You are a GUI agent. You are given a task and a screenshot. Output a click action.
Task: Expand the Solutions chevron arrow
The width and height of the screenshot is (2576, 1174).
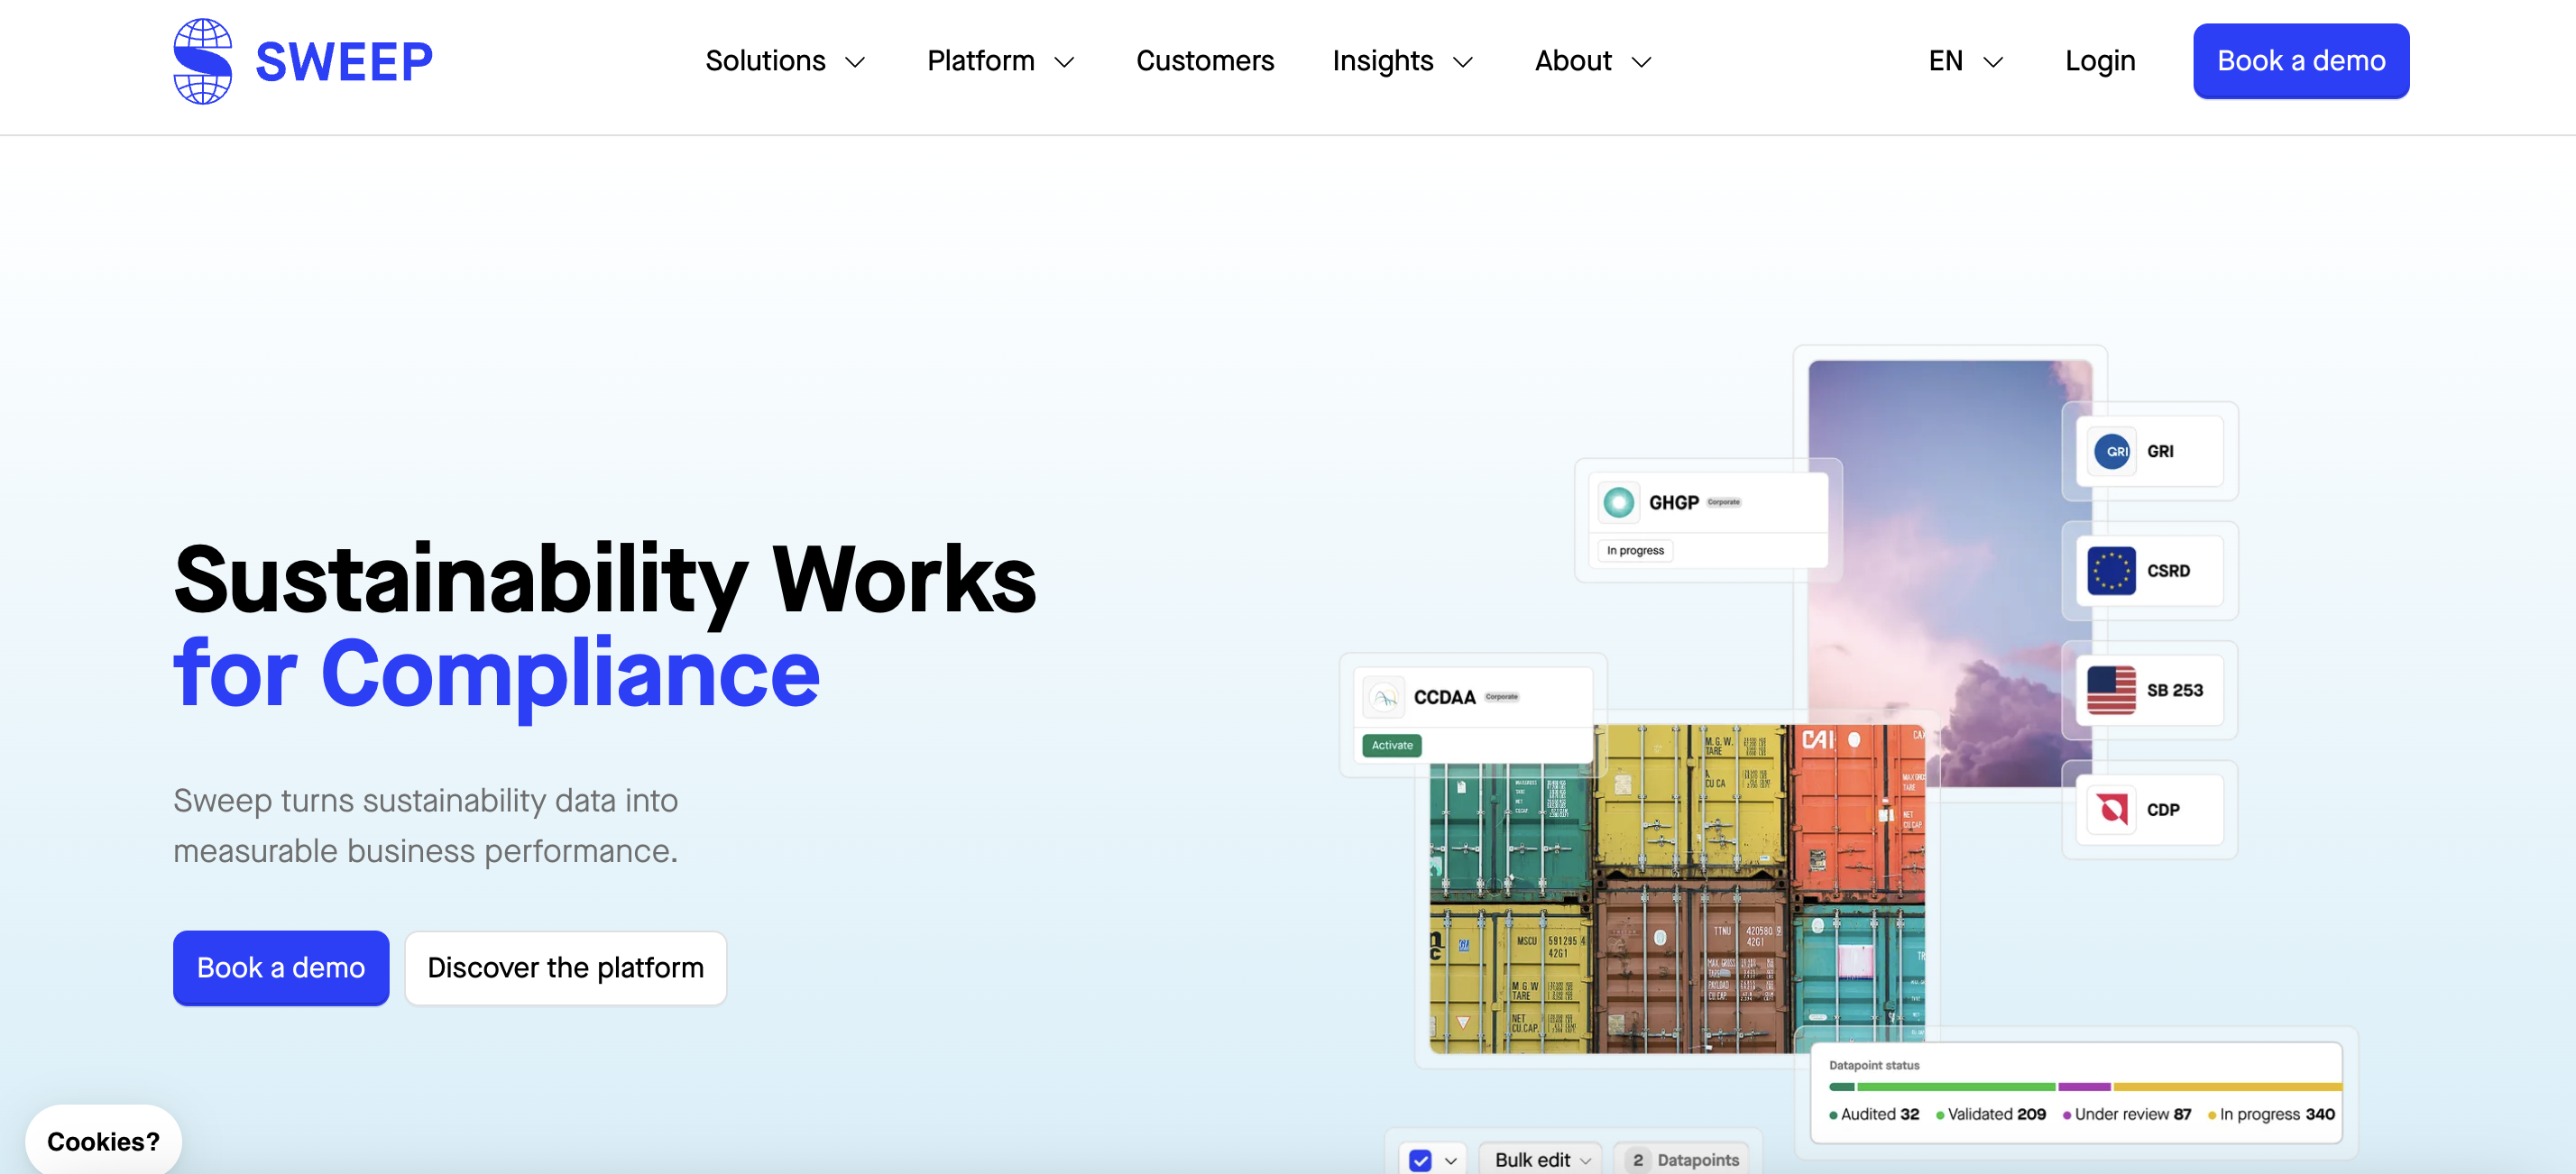pyautogui.click(x=855, y=62)
